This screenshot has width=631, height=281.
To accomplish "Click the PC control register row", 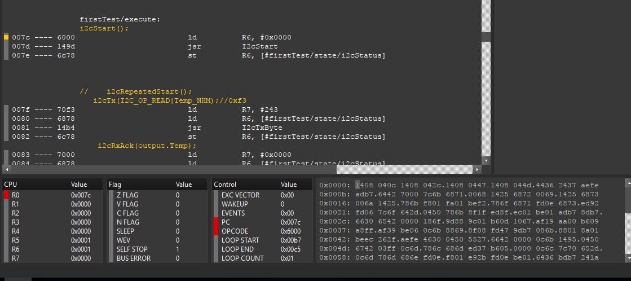I will (x=262, y=222).
